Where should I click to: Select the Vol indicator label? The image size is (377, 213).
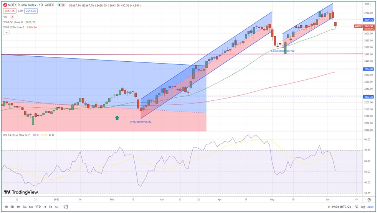pos(5,17)
